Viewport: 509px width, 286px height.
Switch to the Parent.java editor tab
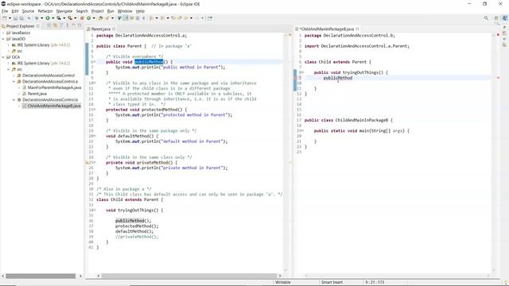coord(100,29)
